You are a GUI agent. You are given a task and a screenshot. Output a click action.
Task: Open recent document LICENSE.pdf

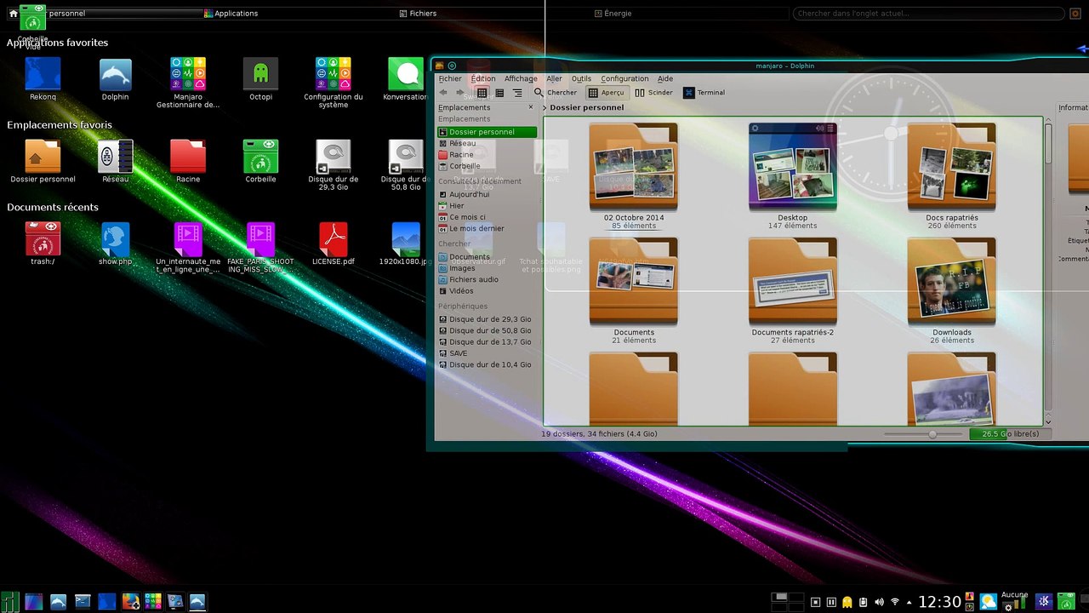pos(334,243)
